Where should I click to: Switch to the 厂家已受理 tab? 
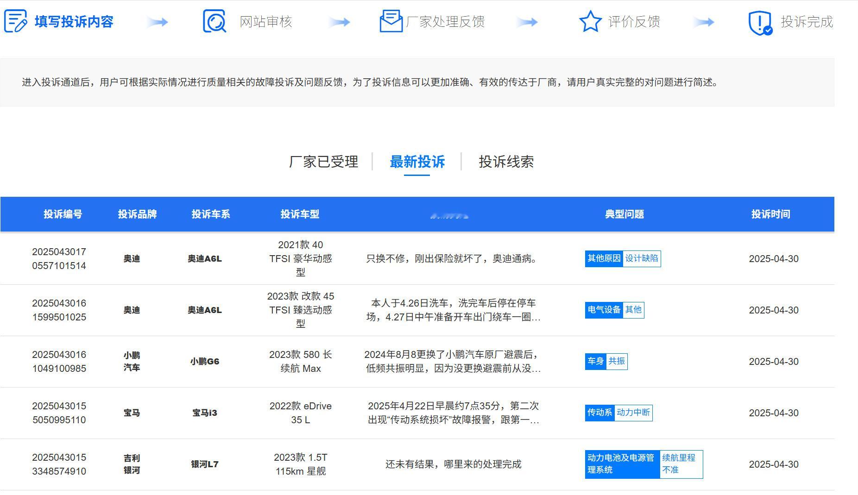(323, 162)
